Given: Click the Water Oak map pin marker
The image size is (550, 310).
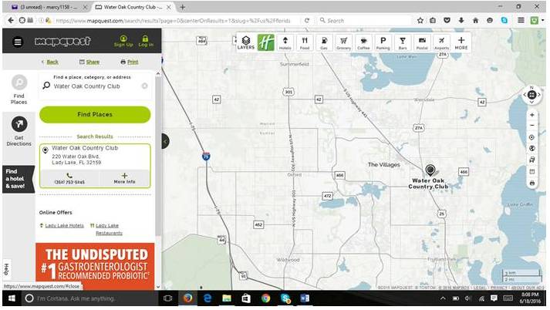Looking at the screenshot, I should point(430,170).
